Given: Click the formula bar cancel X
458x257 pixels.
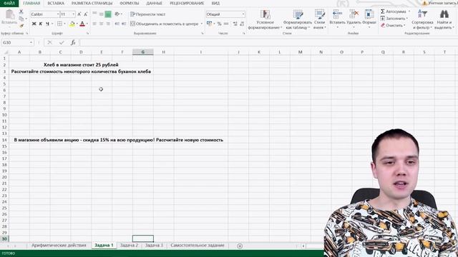Looking at the screenshot, I should tap(49, 43).
